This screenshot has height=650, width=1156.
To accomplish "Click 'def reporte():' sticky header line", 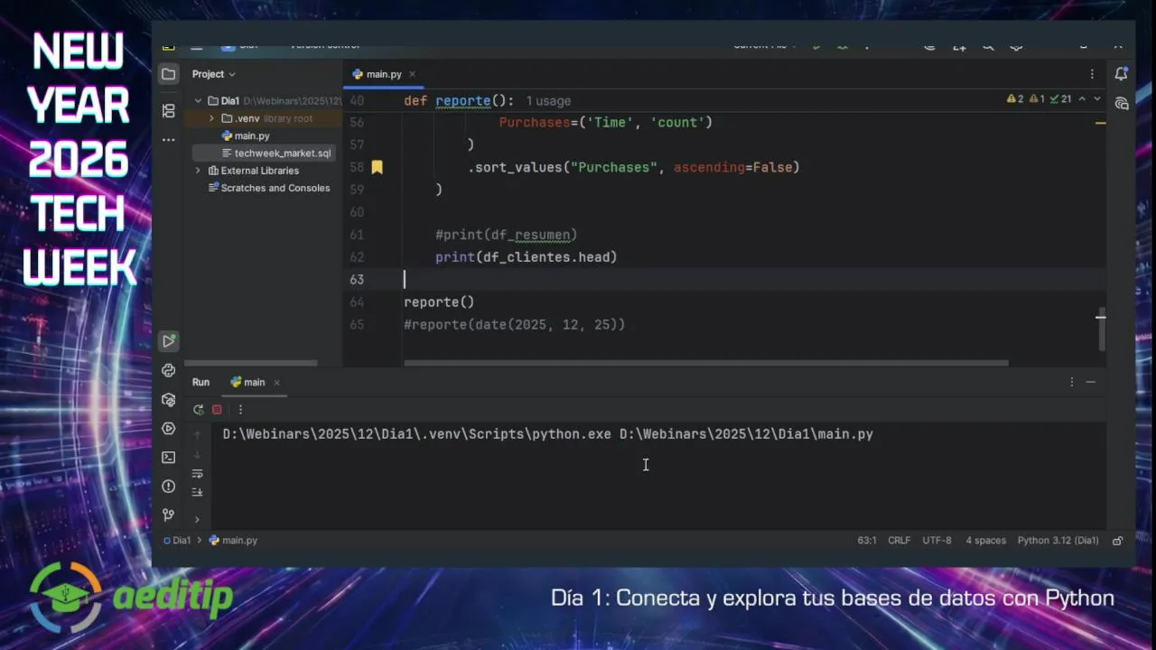I will tap(459, 101).
